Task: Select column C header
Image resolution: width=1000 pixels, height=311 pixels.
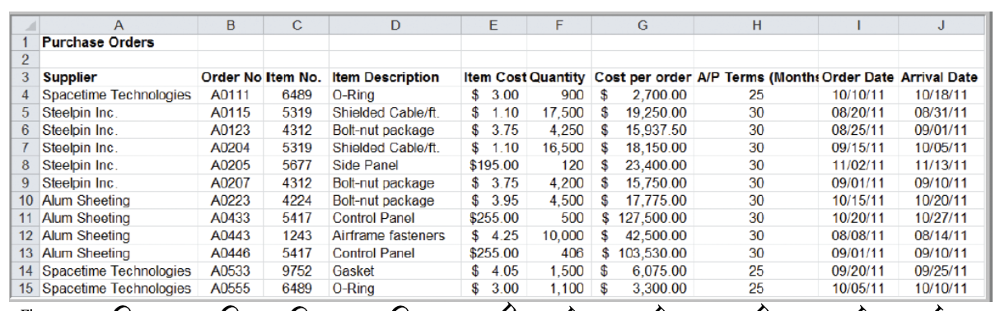Action: (x=297, y=26)
